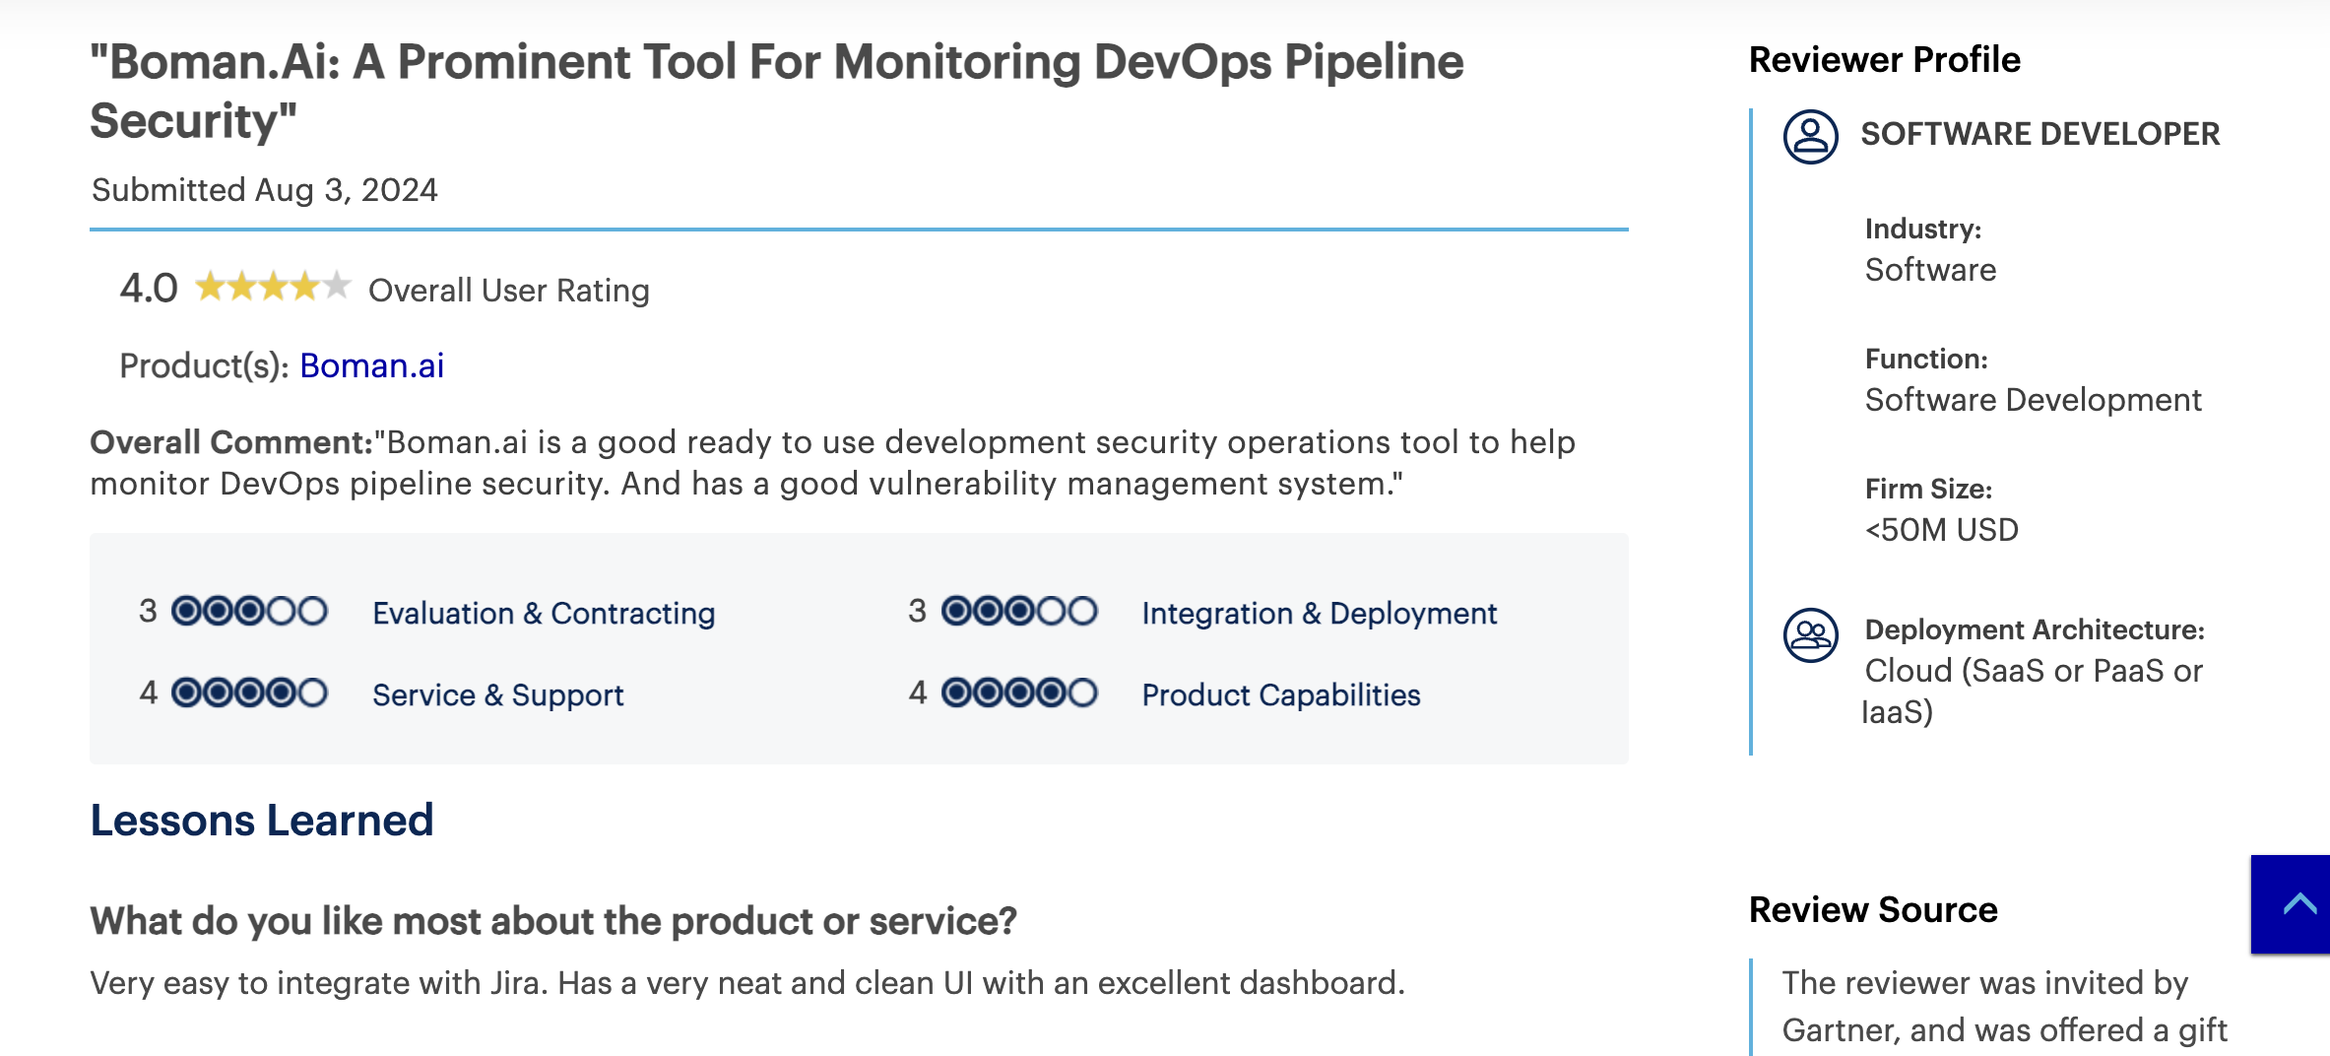Click the 'Very easy to integrate with Jira' answer
The image size is (2330, 1056).
click(x=747, y=982)
